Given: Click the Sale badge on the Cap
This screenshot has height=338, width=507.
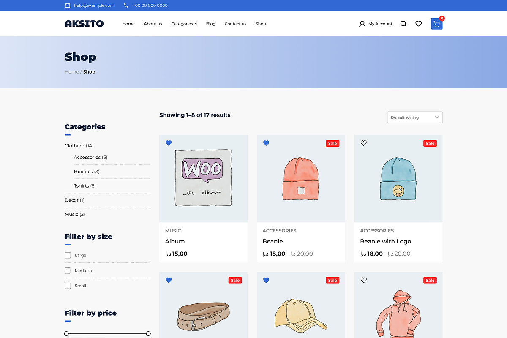Looking at the screenshot, I should [x=333, y=280].
